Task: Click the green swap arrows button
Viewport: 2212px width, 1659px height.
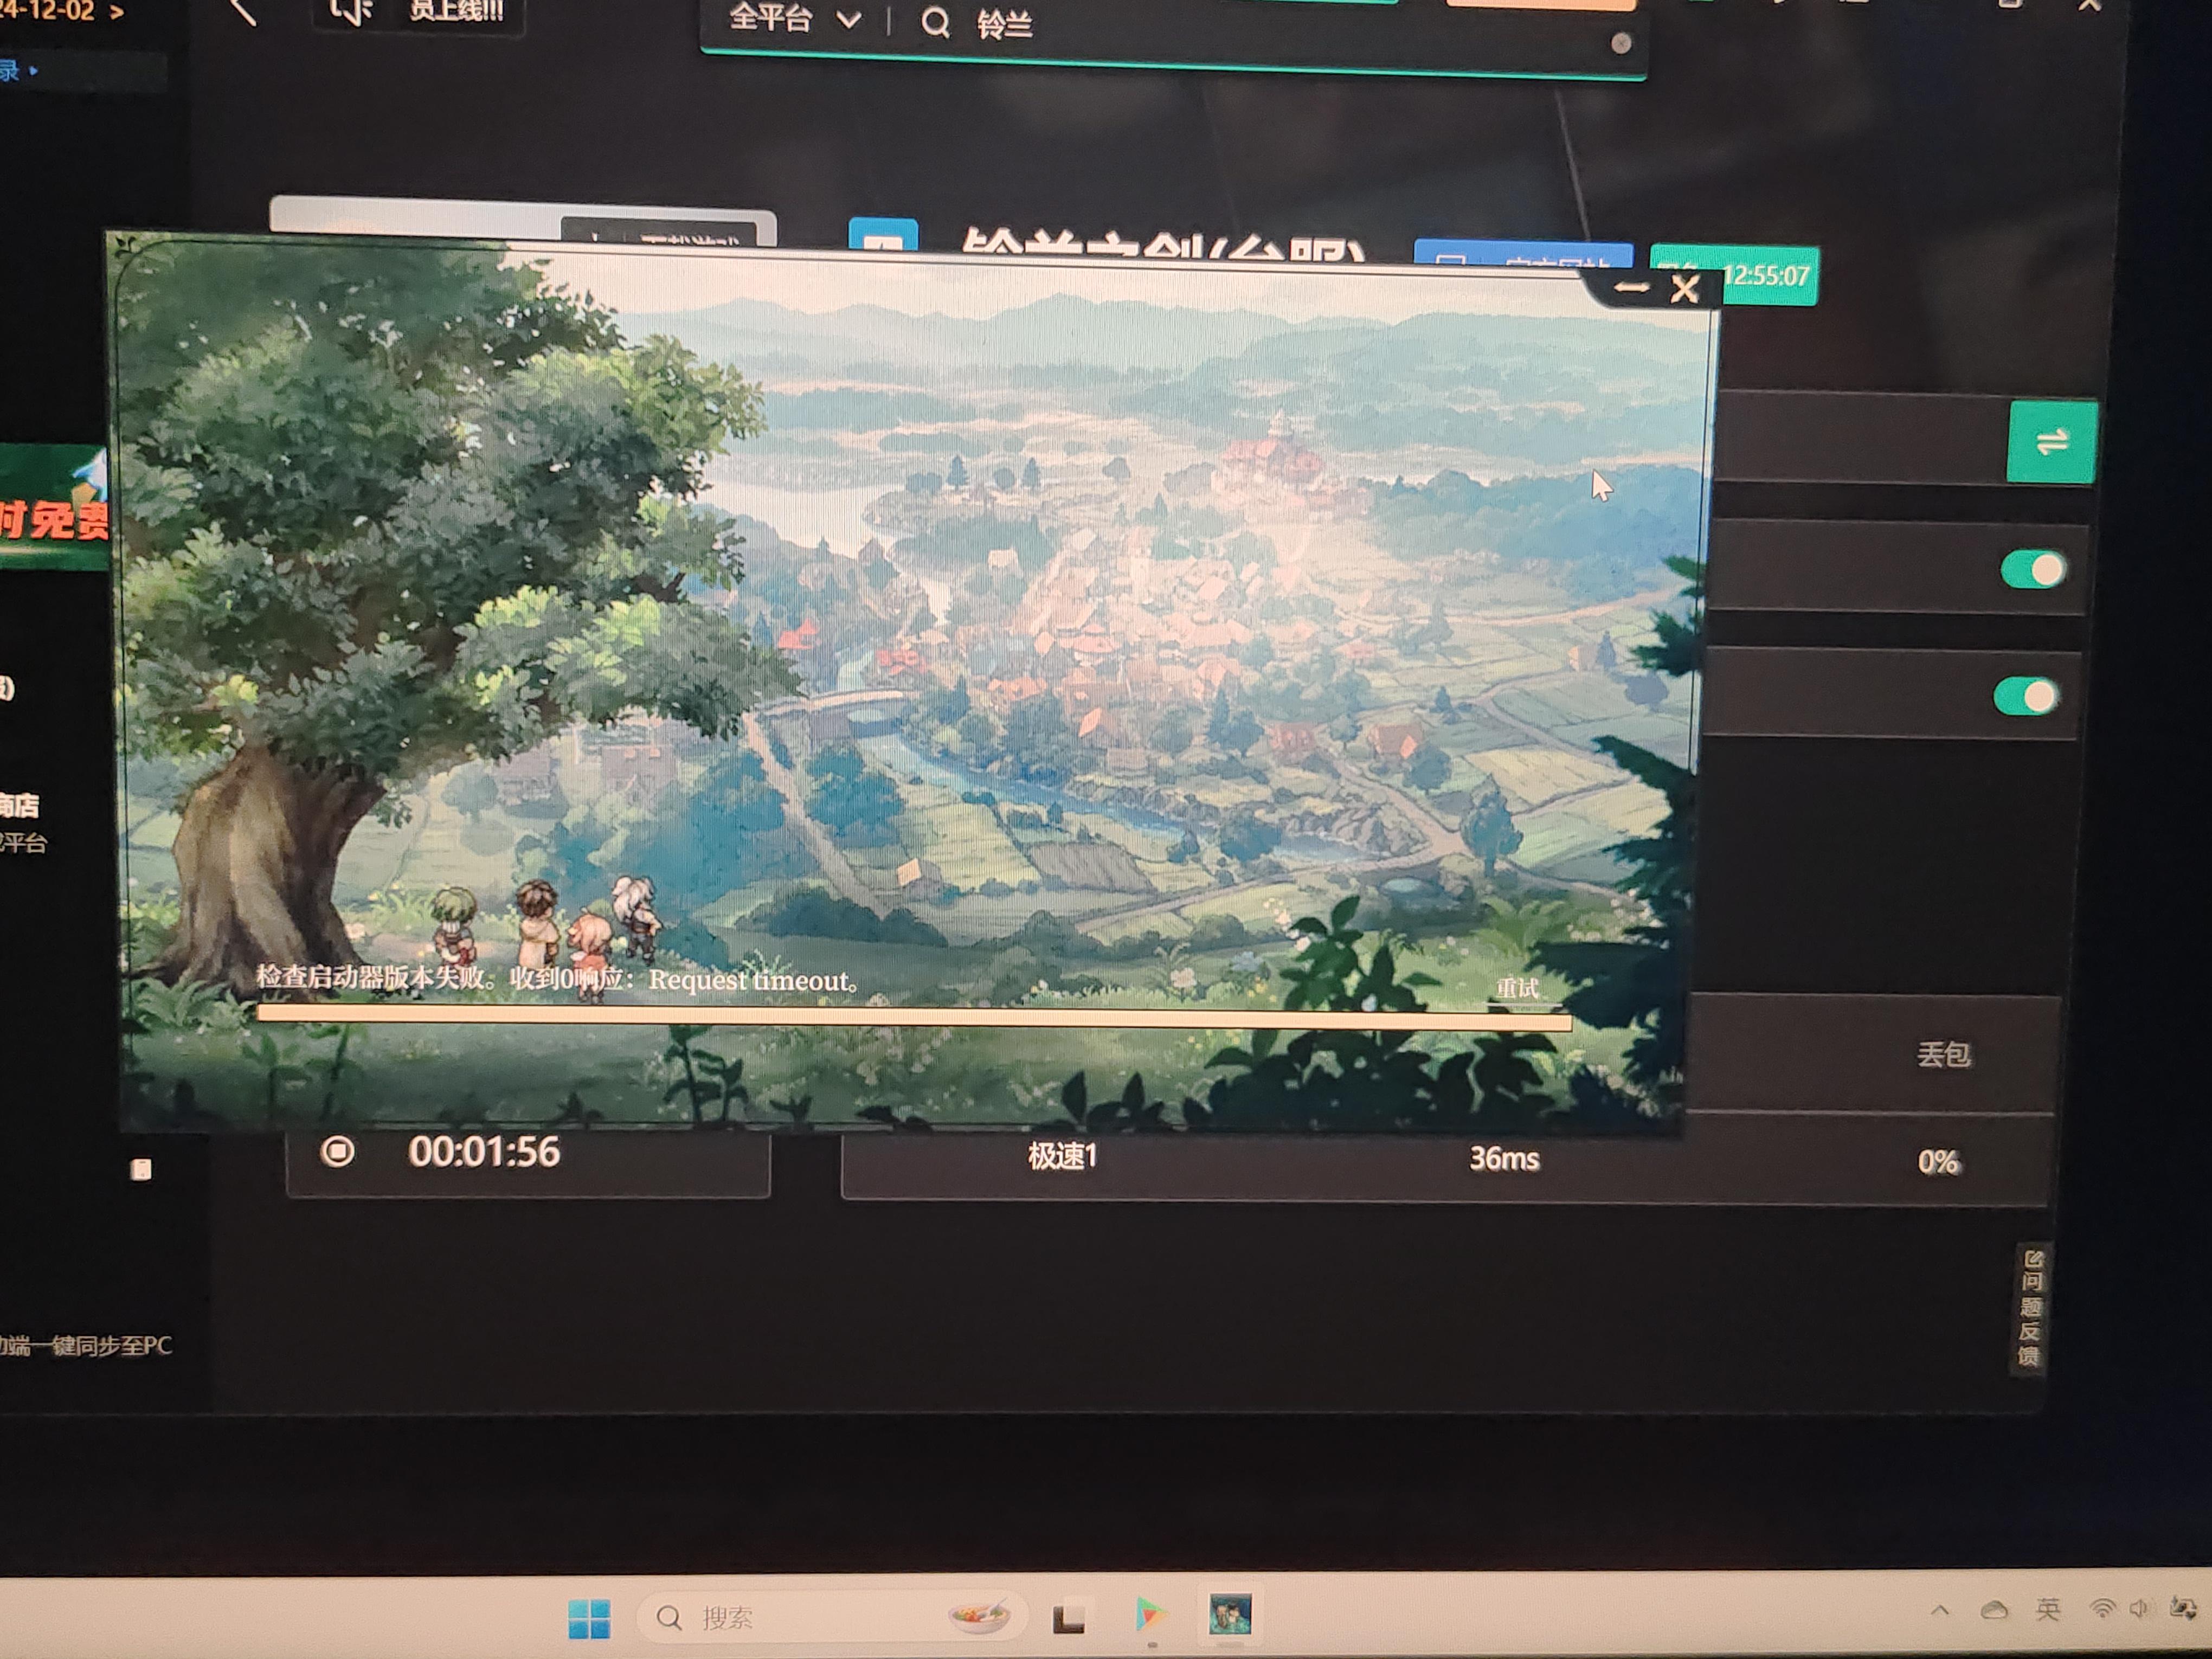Action: 2052,442
